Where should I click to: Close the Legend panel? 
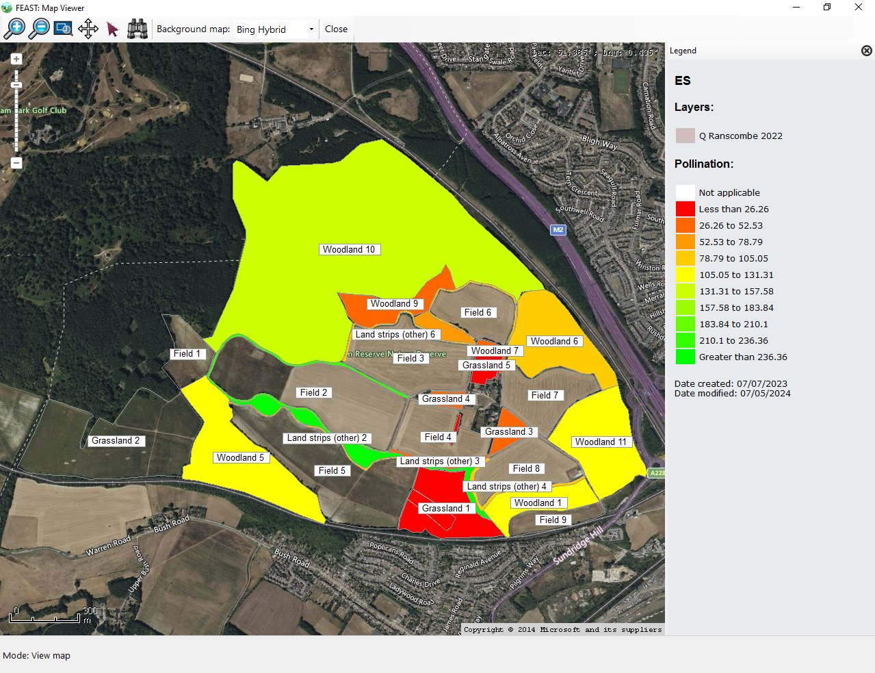coord(866,51)
